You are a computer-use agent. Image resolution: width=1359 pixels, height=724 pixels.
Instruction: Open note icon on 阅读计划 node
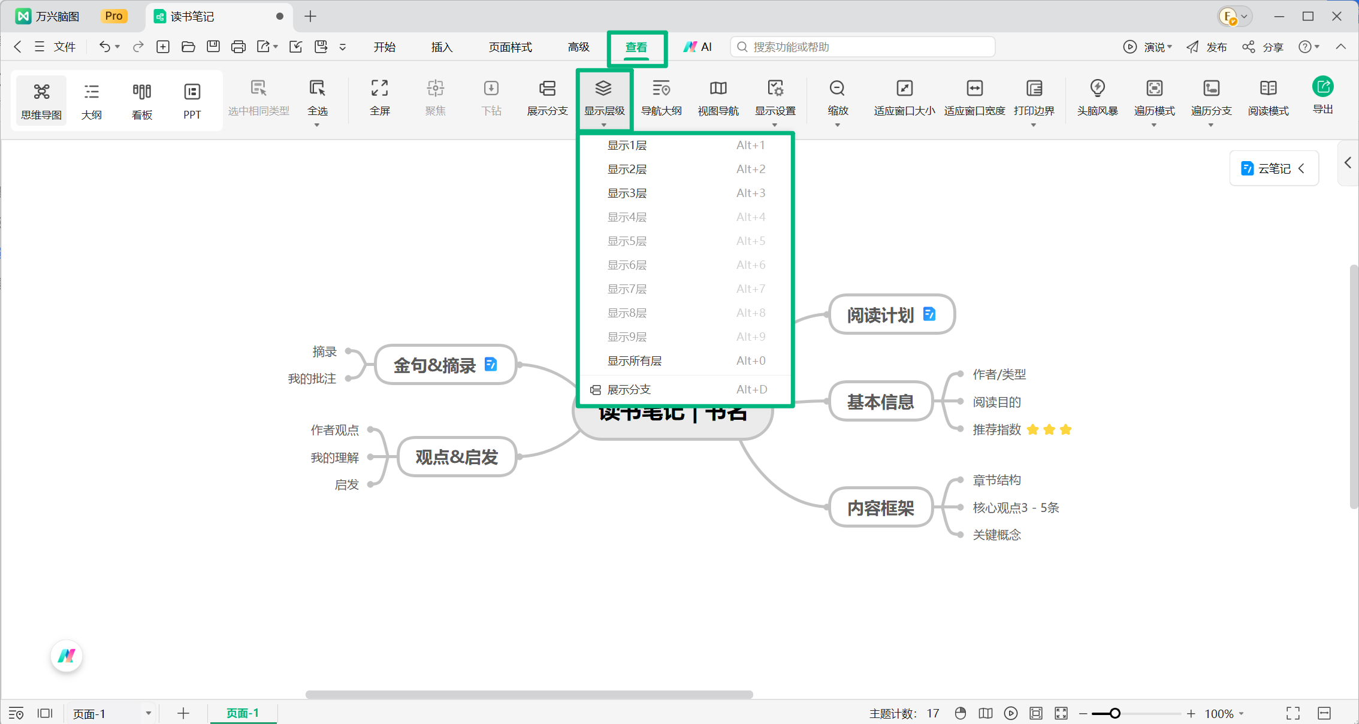click(x=929, y=314)
